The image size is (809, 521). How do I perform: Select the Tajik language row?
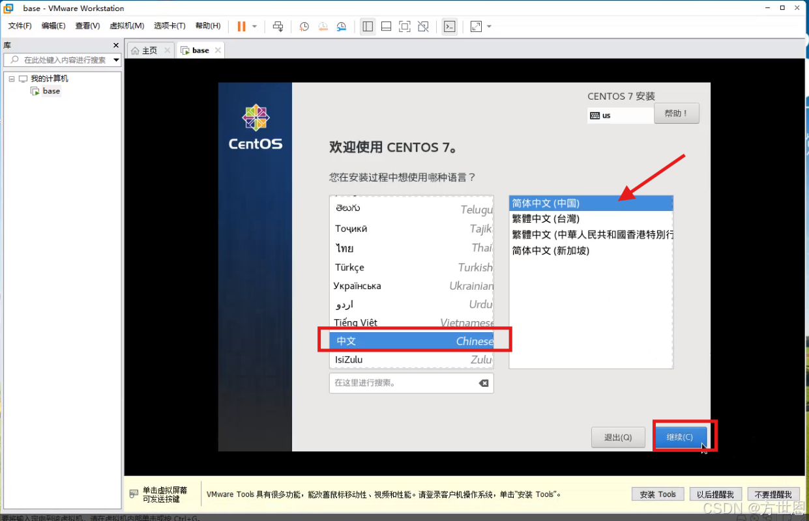point(412,228)
